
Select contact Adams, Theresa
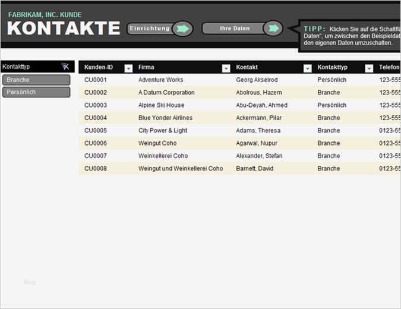pos(258,131)
